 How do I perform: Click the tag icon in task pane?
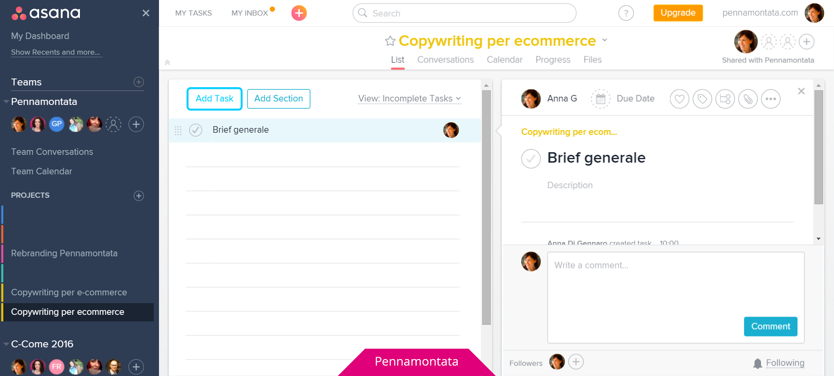(702, 99)
